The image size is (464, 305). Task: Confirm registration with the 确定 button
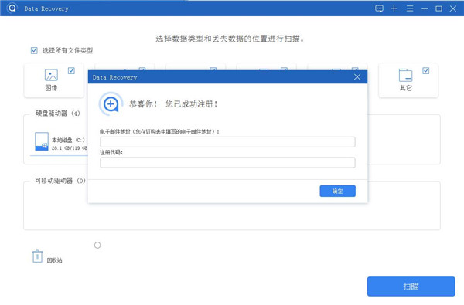(x=338, y=191)
